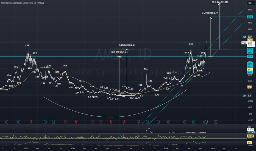
Task: Open the upcoming earnings marker after the 2025 label
Action: tap(216, 122)
